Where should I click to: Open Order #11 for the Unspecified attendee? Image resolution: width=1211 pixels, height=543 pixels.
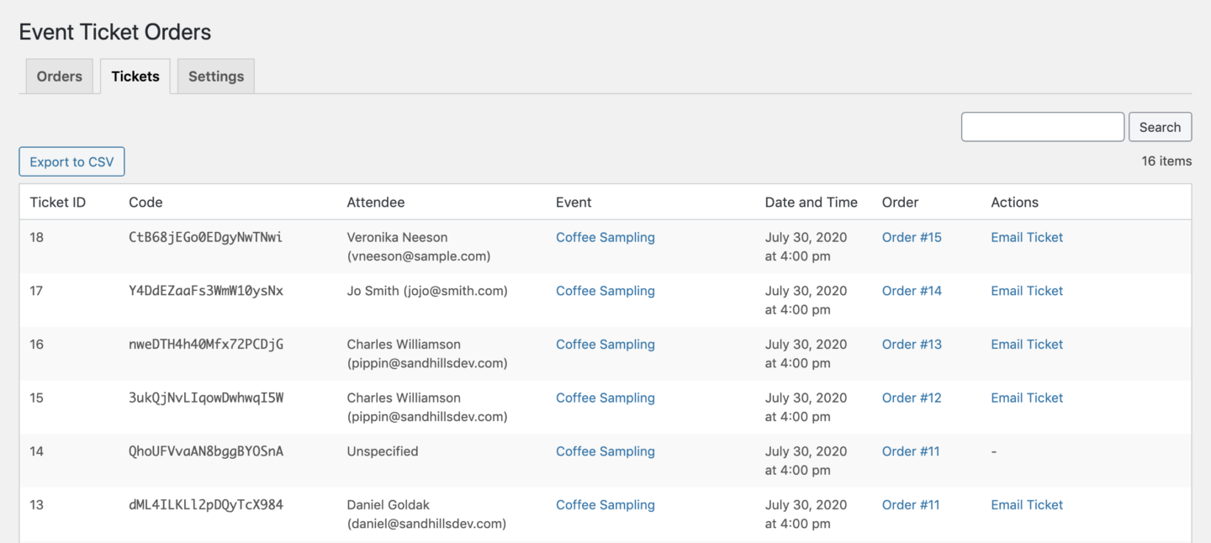pyautogui.click(x=911, y=451)
